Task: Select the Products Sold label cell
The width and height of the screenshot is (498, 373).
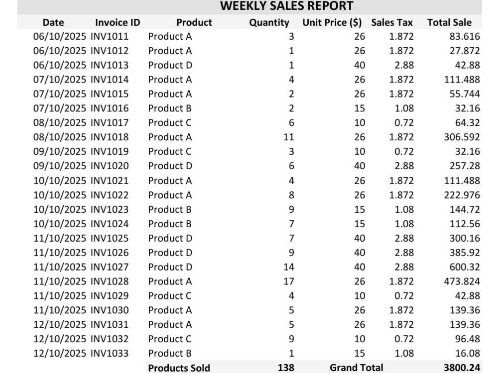Action: pos(179,368)
